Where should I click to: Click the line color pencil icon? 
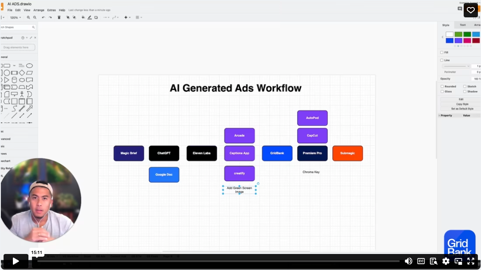pos(90,17)
